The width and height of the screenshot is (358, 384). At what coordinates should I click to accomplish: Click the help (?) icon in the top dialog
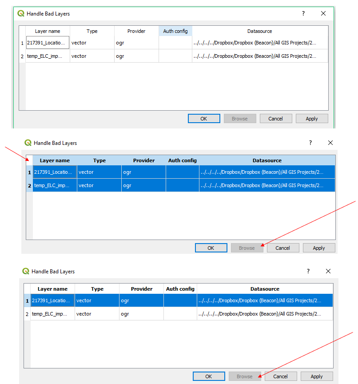coord(303,13)
